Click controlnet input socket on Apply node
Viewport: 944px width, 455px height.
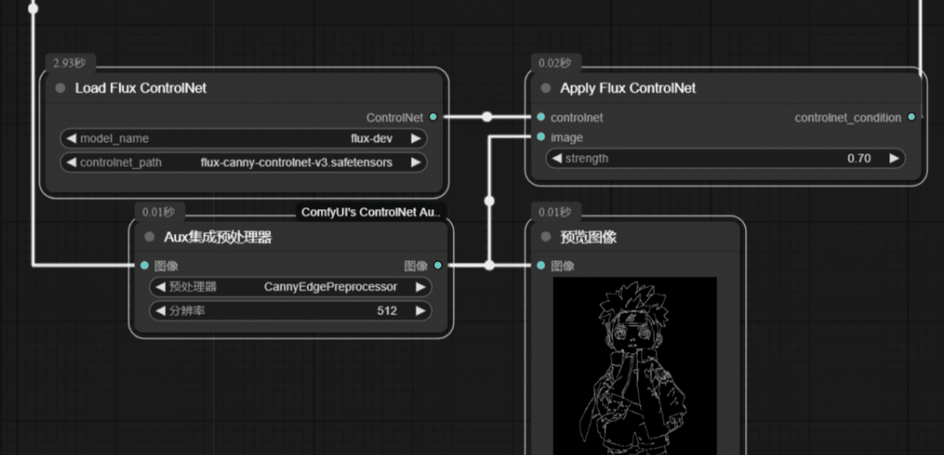tap(541, 117)
